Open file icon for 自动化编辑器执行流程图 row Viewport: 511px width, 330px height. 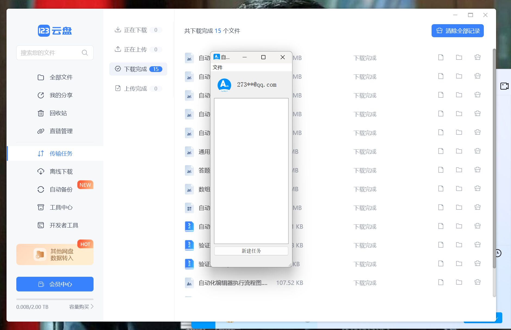click(441, 282)
